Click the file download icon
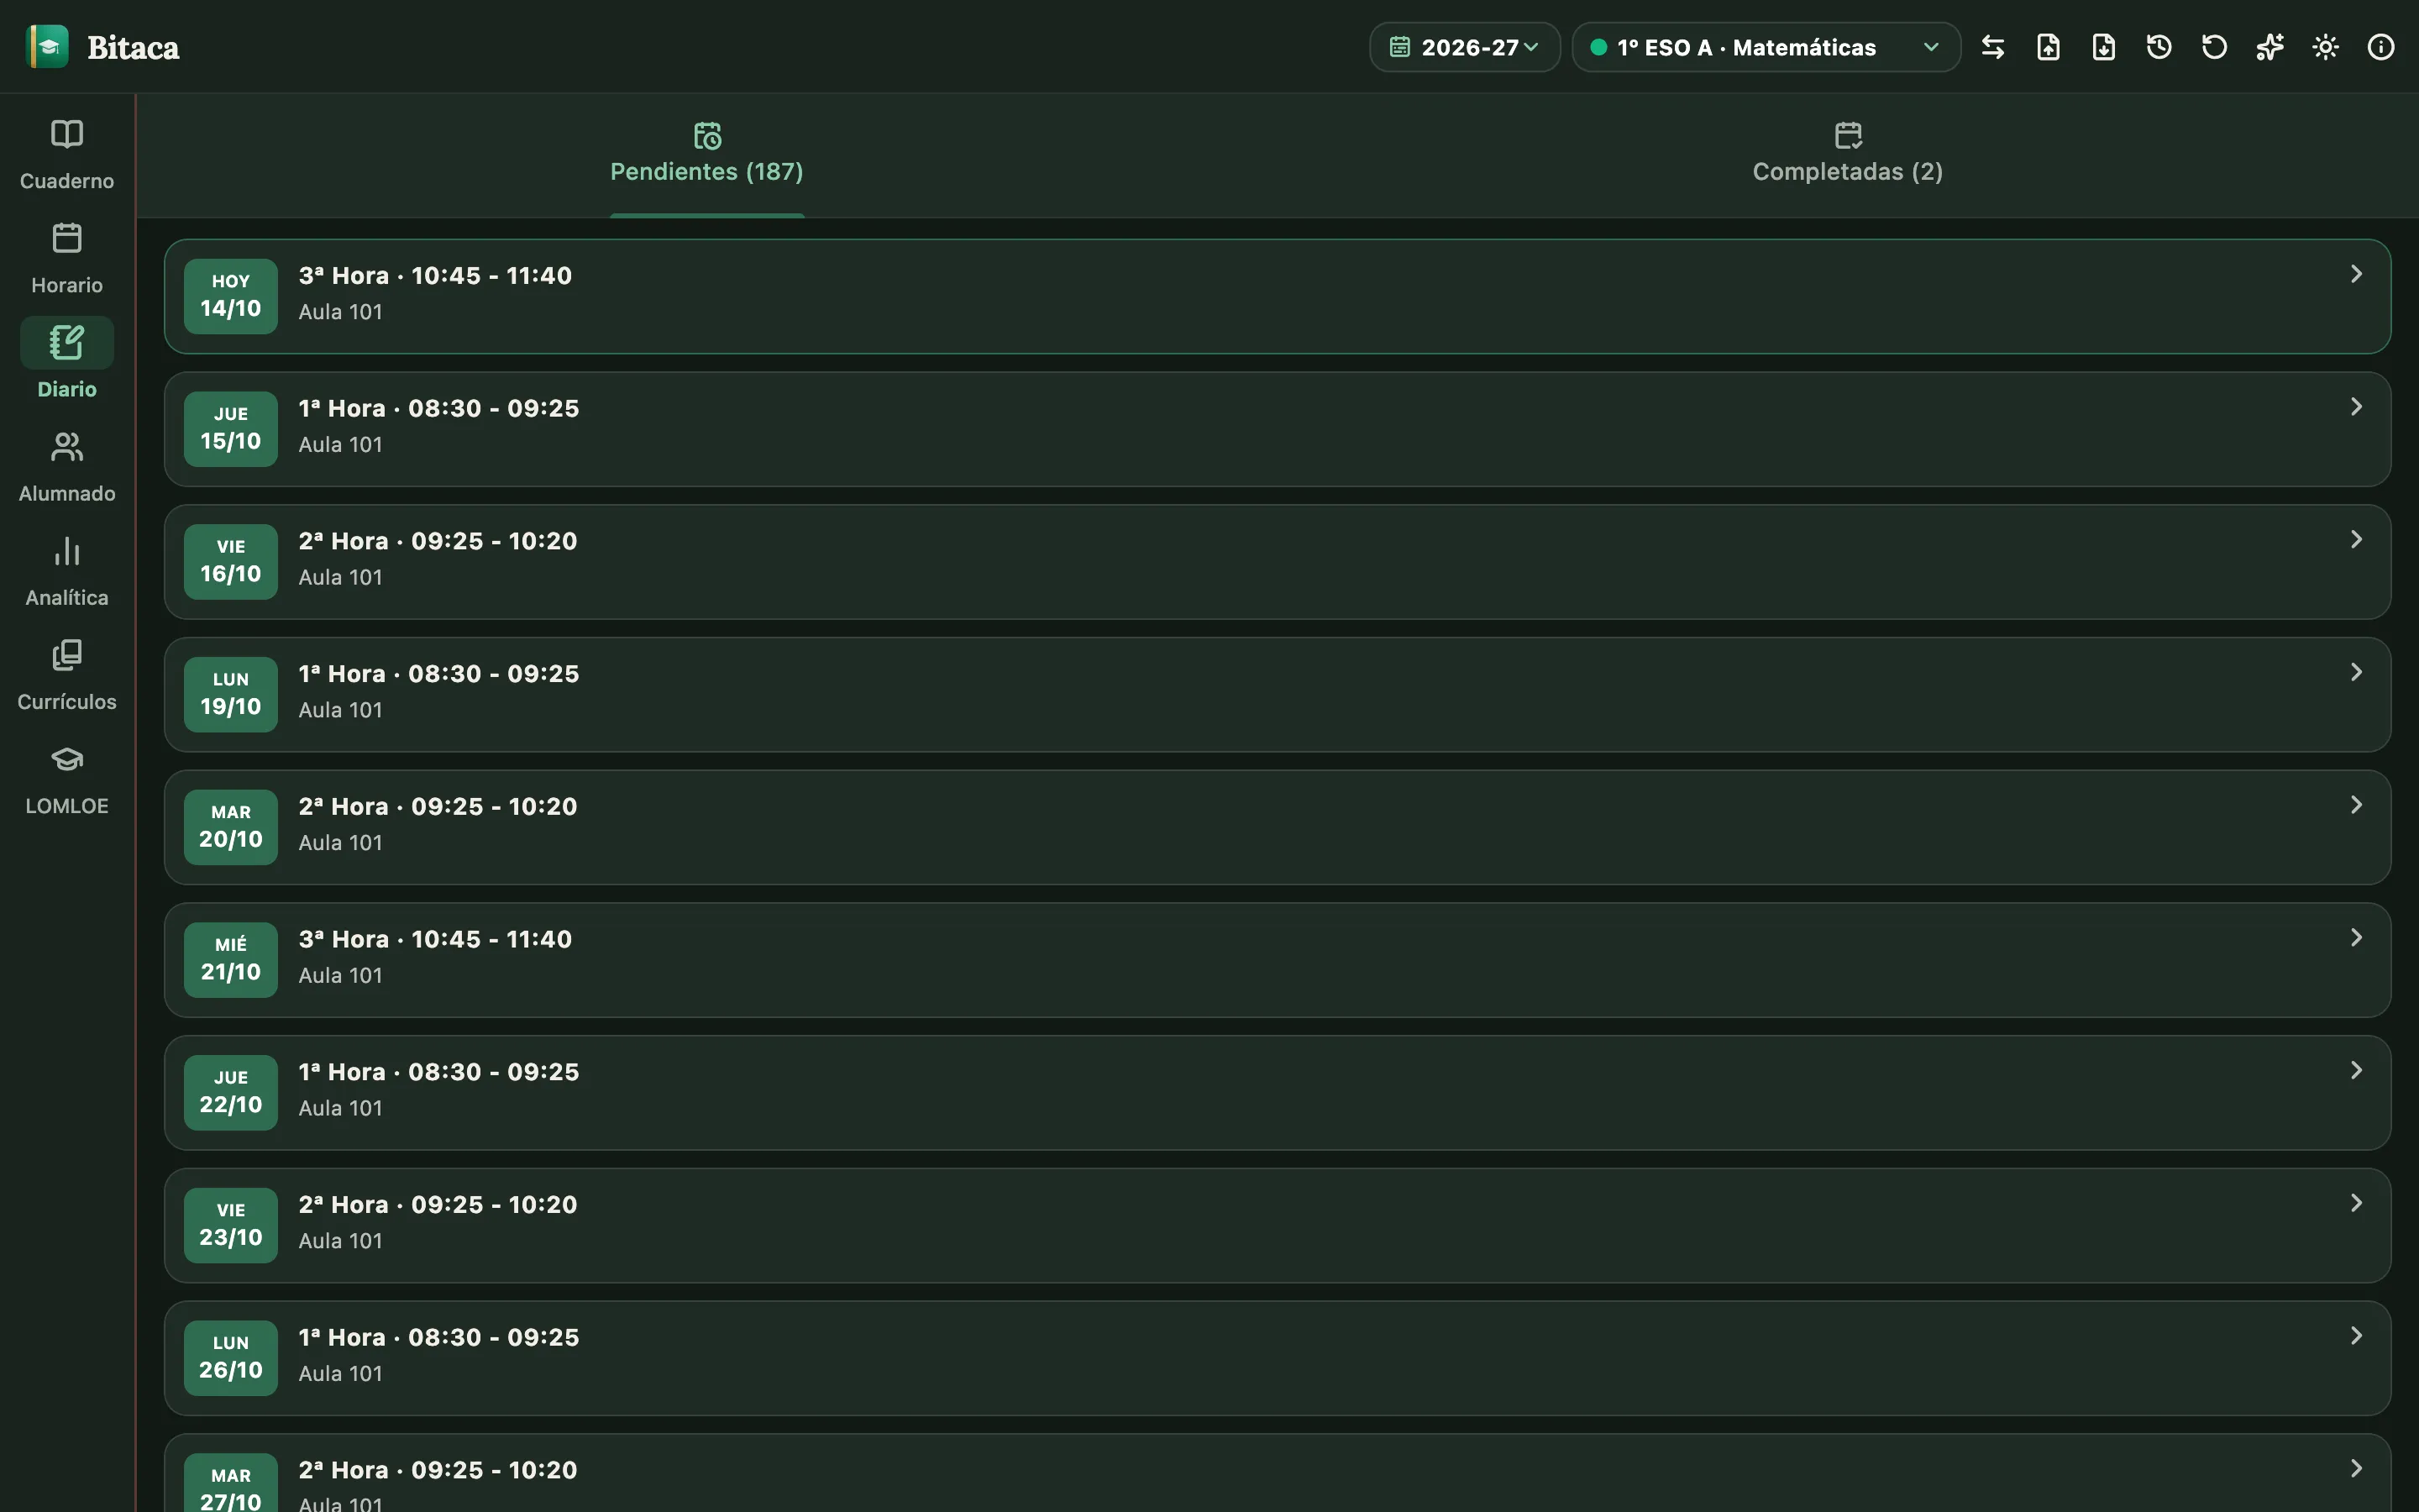2419x1512 pixels. click(2103, 47)
